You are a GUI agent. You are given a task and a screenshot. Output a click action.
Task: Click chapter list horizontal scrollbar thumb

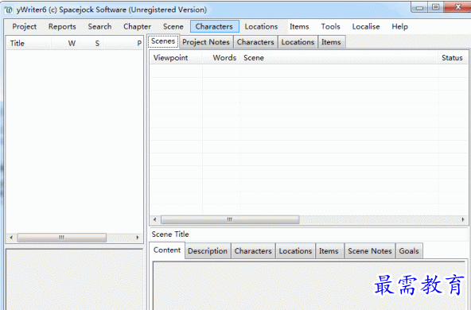click(61, 238)
